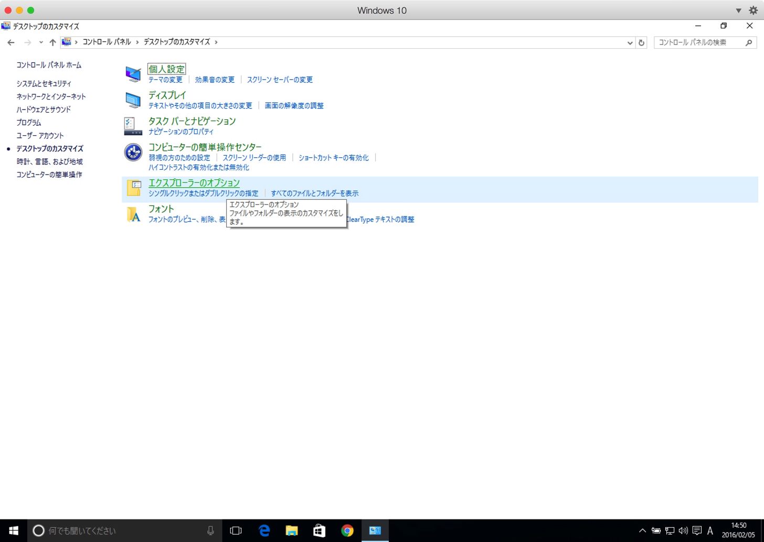The width and height of the screenshot is (764, 542).
Task: Expand the コントロール パネル breadcrumb chevron
Action: (x=137, y=42)
